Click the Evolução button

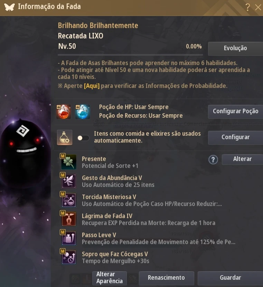[x=235, y=48]
